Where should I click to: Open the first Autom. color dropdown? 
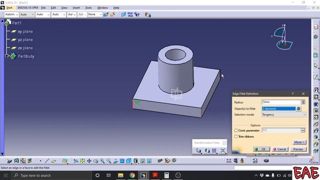tap(11, 14)
